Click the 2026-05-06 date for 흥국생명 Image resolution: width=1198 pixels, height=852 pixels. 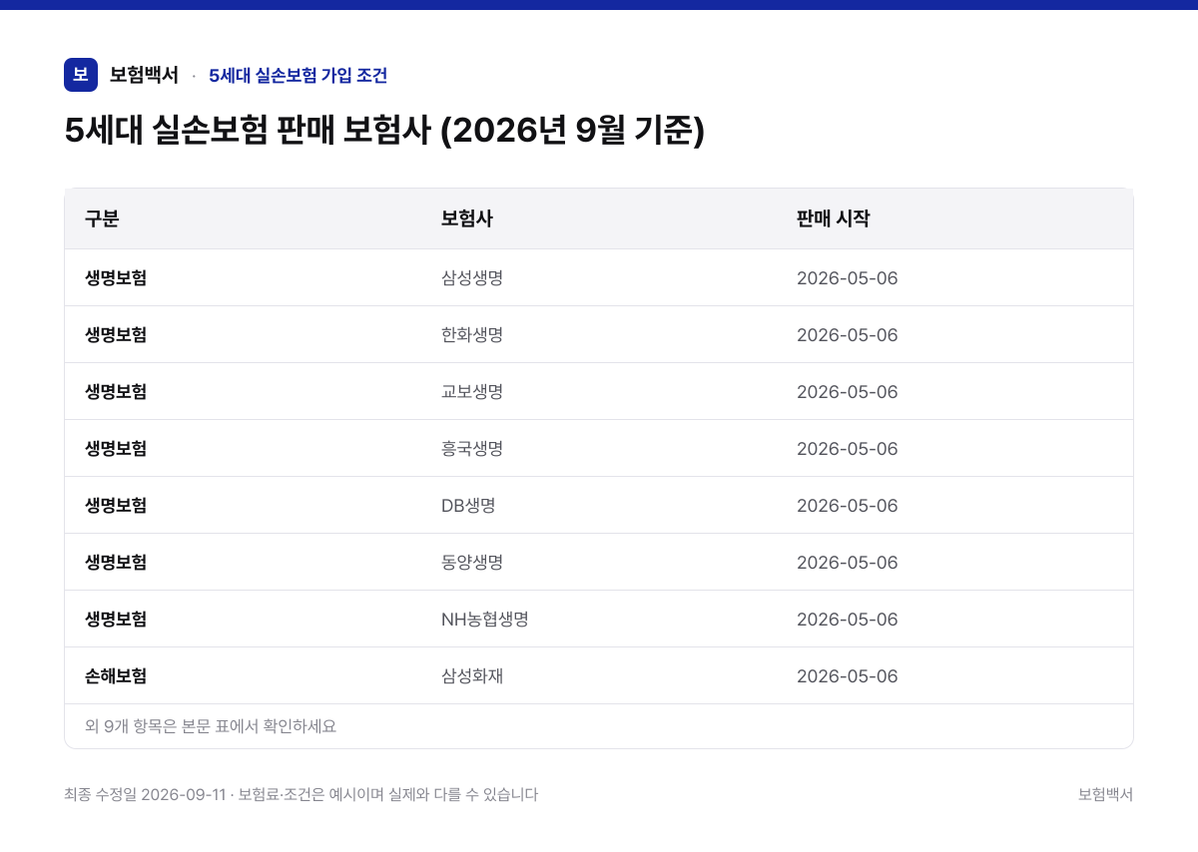click(x=848, y=449)
